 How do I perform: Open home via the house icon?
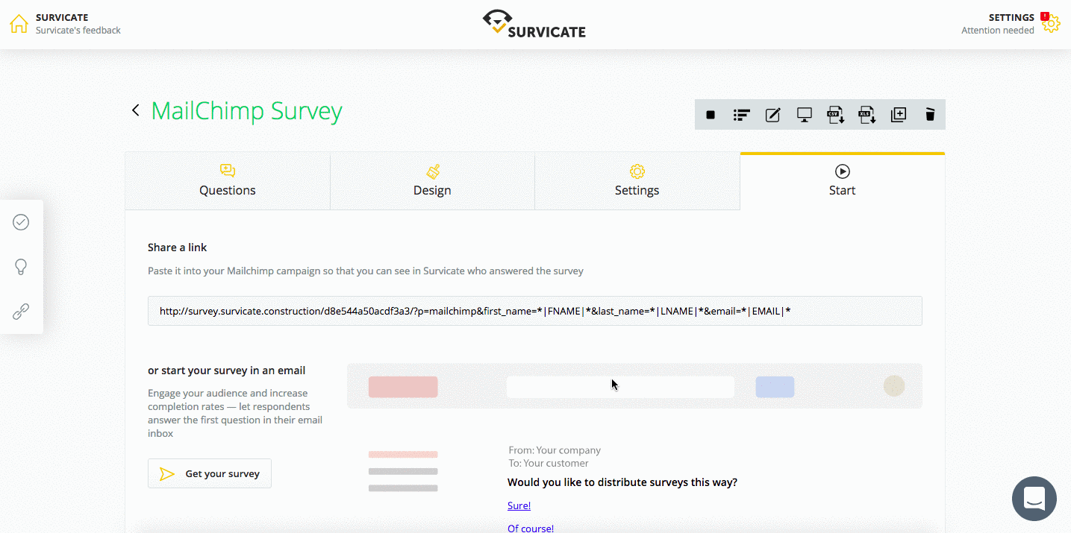[x=19, y=23]
